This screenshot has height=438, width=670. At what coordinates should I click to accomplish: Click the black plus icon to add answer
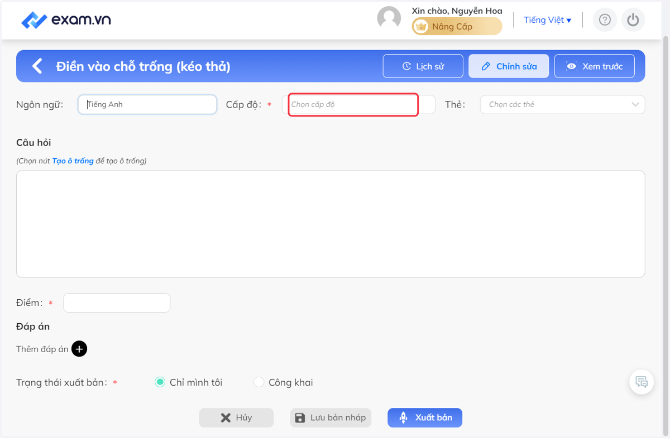[79, 349]
